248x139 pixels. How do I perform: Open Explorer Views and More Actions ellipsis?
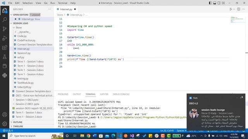click(50, 9)
